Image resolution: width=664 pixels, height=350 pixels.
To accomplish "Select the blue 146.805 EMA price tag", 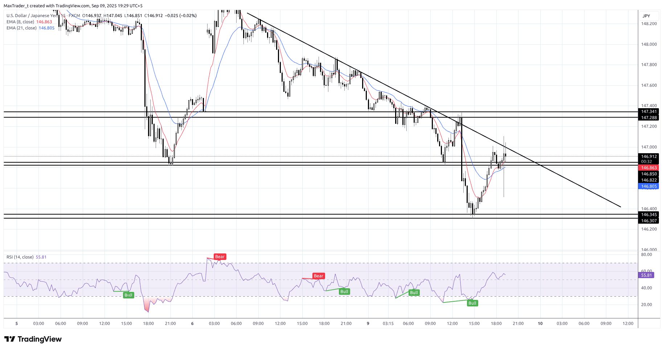I will (649, 186).
